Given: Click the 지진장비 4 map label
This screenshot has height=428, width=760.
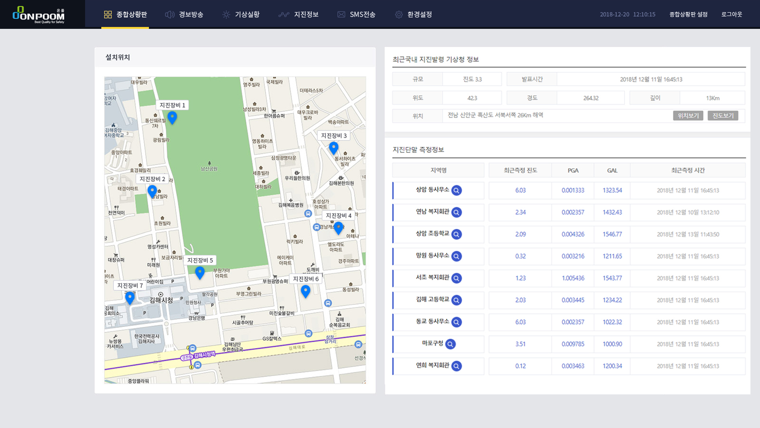Looking at the screenshot, I should 338,216.
